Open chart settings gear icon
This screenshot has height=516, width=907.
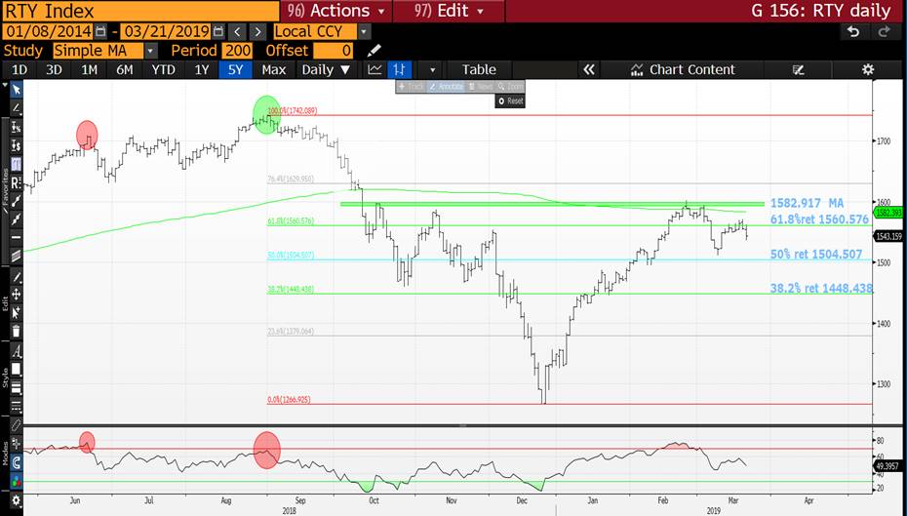[x=867, y=69]
